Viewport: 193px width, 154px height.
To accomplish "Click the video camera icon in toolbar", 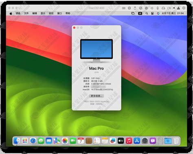I will tap(169, 8).
